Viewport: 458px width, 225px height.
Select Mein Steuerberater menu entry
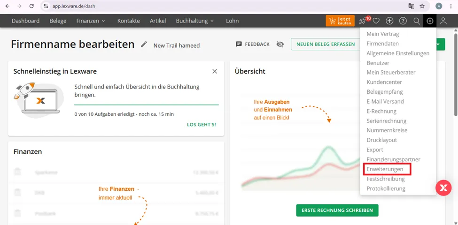391,73
